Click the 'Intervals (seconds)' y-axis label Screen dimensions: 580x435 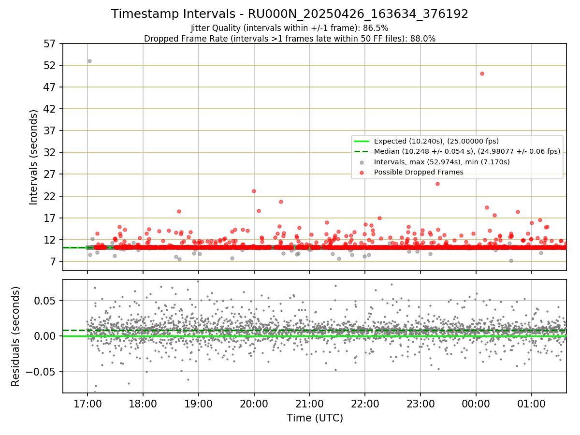point(34,157)
